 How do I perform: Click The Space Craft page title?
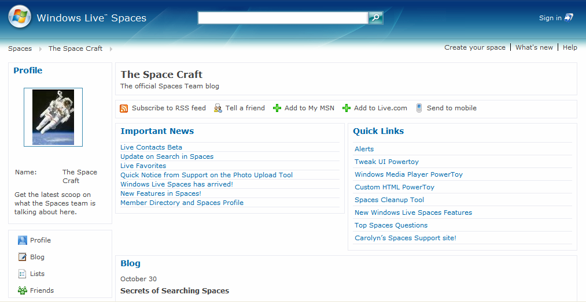161,74
